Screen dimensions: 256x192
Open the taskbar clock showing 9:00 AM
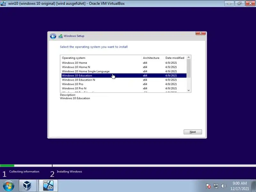coord(239,186)
